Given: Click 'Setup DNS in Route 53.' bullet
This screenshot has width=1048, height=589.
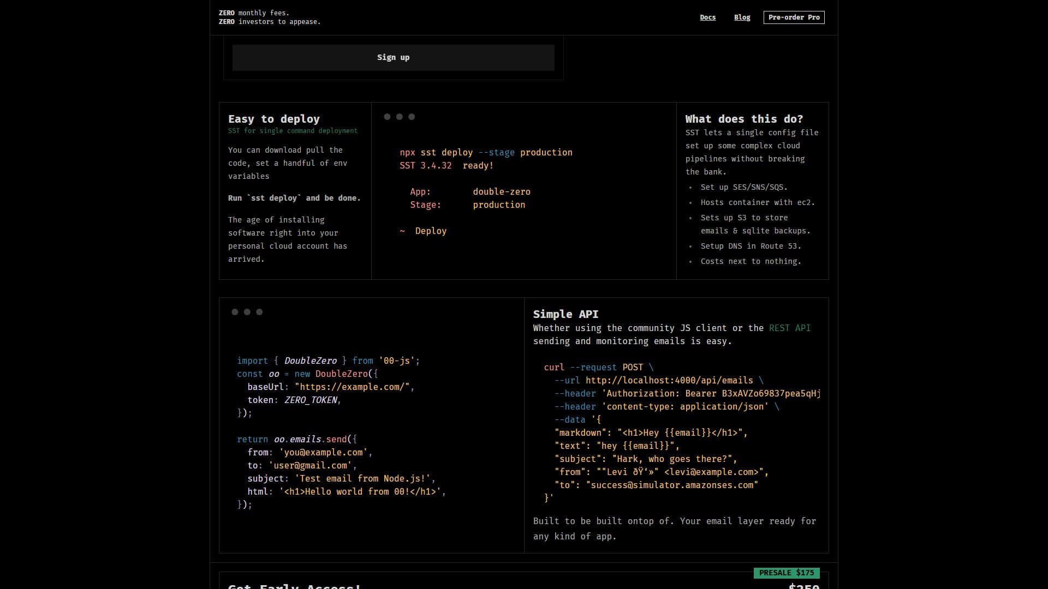Looking at the screenshot, I should point(751,246).
